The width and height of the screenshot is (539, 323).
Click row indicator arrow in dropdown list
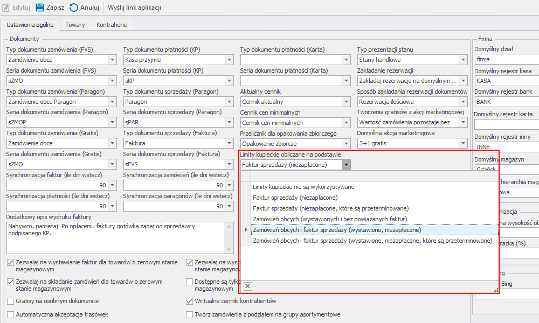[246, 230]
